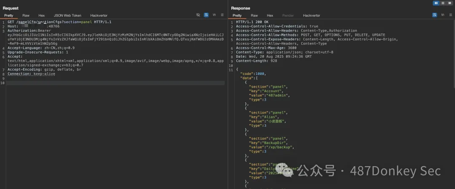The height and width of the screenshot is (189, 455).
Task: Open the JSON Web Token request tab
Action: (67, 15)
